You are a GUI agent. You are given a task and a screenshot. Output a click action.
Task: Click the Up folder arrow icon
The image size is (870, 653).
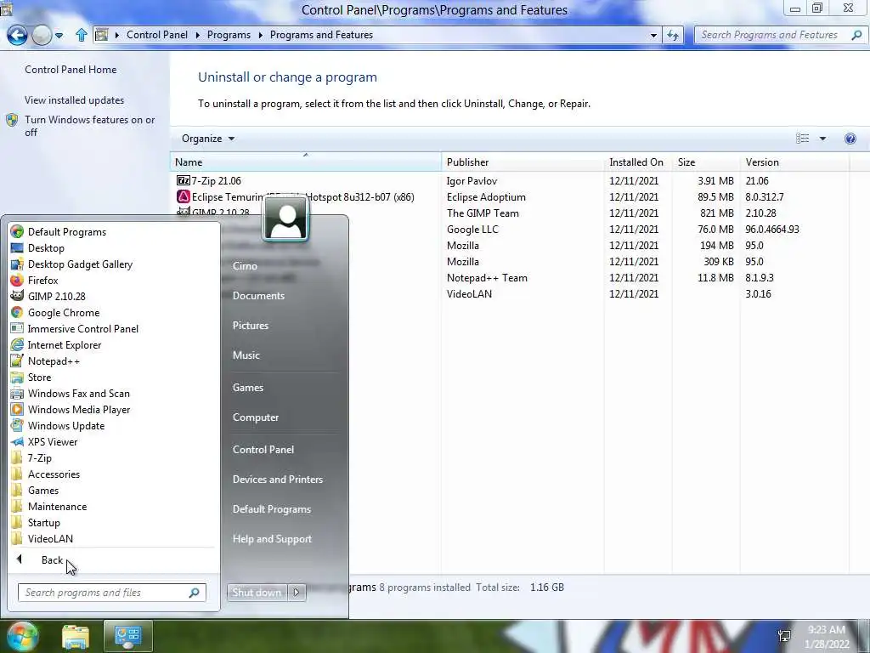[81, 35]
